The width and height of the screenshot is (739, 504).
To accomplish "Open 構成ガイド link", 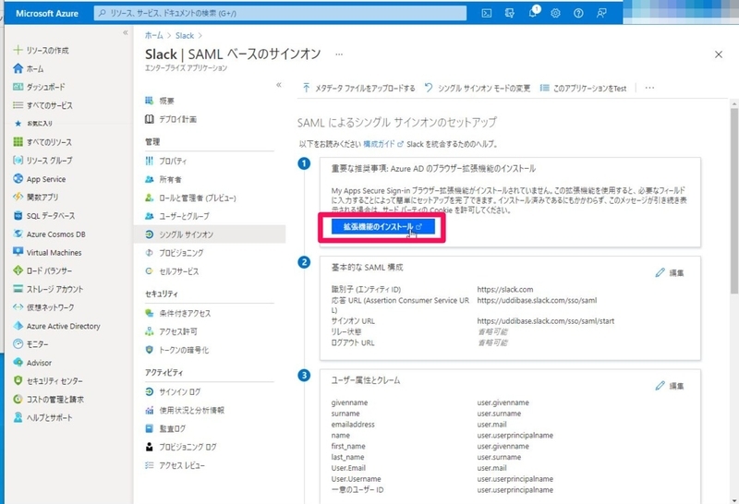I will click(383, 144).
